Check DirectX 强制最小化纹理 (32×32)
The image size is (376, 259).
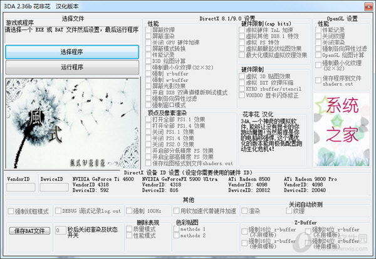pyautogui.click(x=148, y=68)
